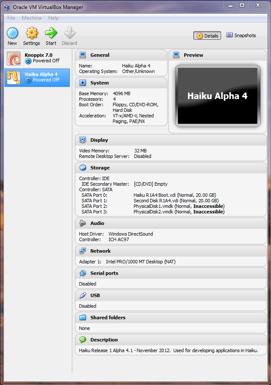Viewport: 271px width, 385px height.
Task: Start the VM with green arrow icon
Action: click(51, 33)
